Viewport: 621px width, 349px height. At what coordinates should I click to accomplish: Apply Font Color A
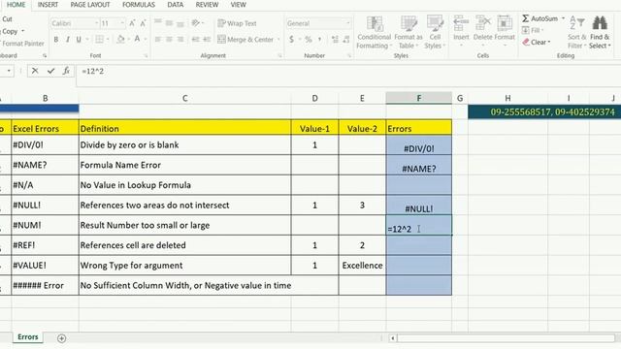click(x=137, y=39)
